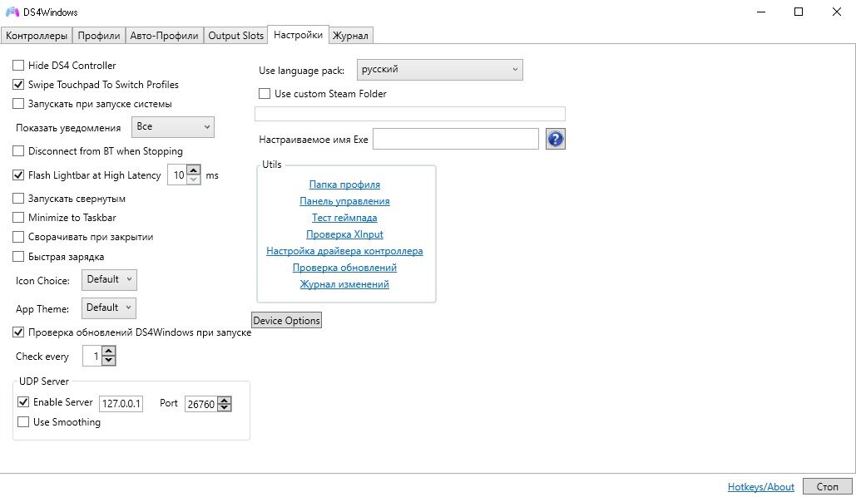
Task: Click the Настраиваемое имя Exe input field
Action: pyautogui.click(x=456, y=139)
